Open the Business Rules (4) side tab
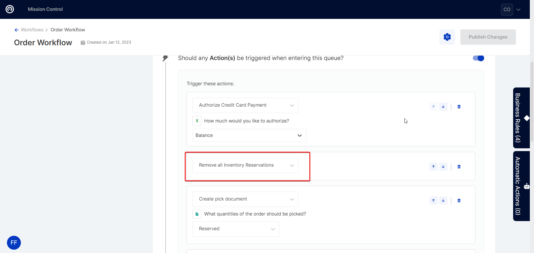Image resolution: width=534 pixels, height=253 pixels. click(521, 118)
